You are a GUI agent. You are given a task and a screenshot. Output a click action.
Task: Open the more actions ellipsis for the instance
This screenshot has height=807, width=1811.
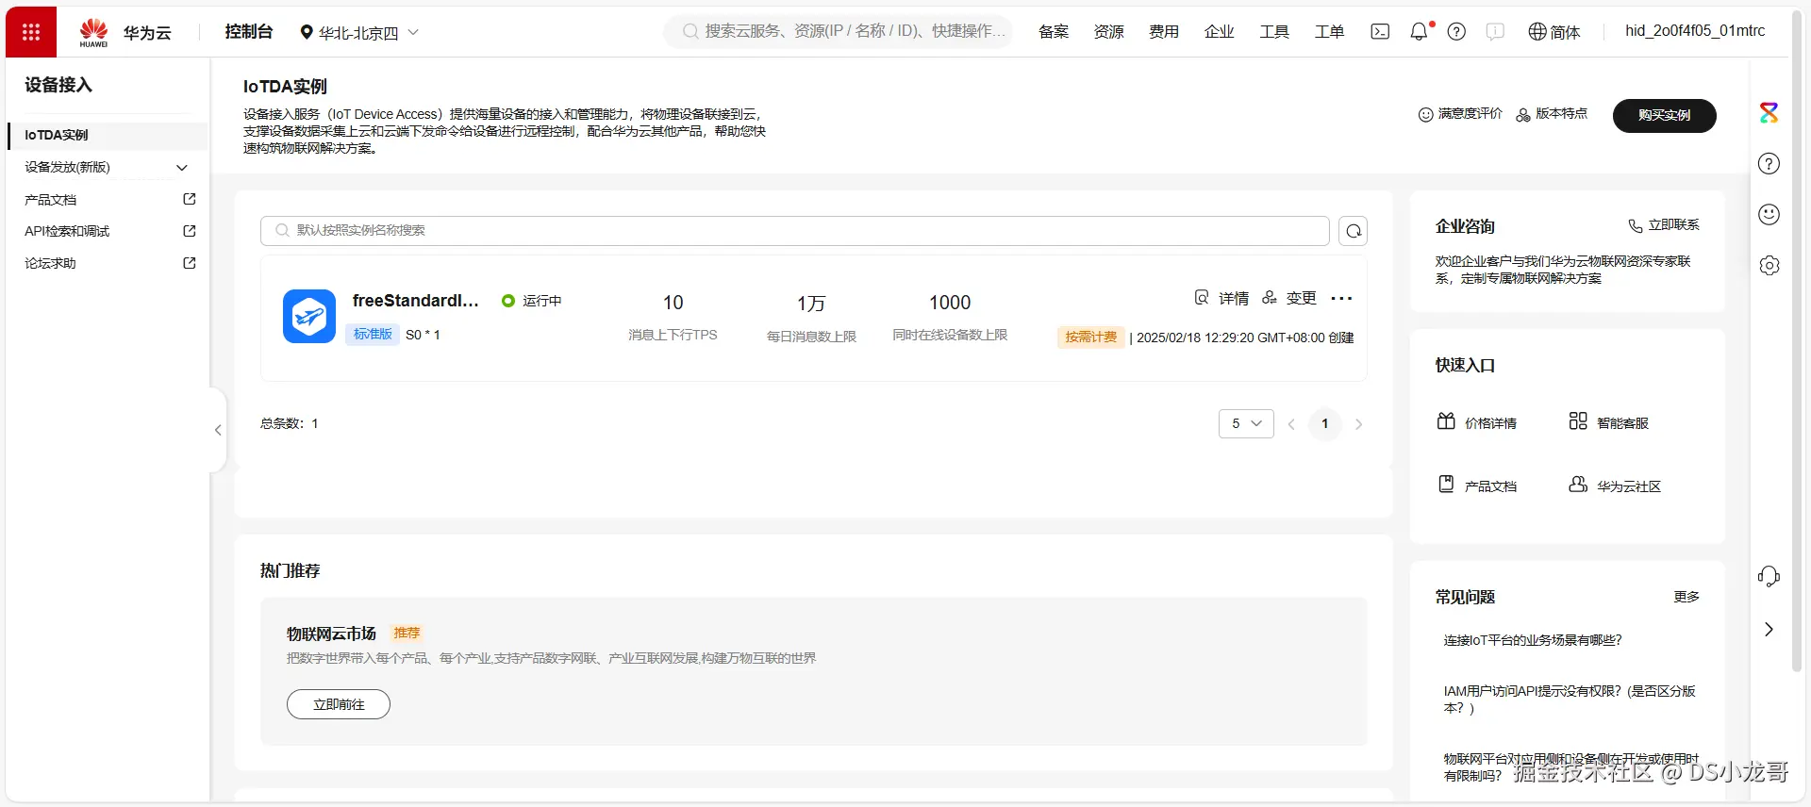point(1341,299)
